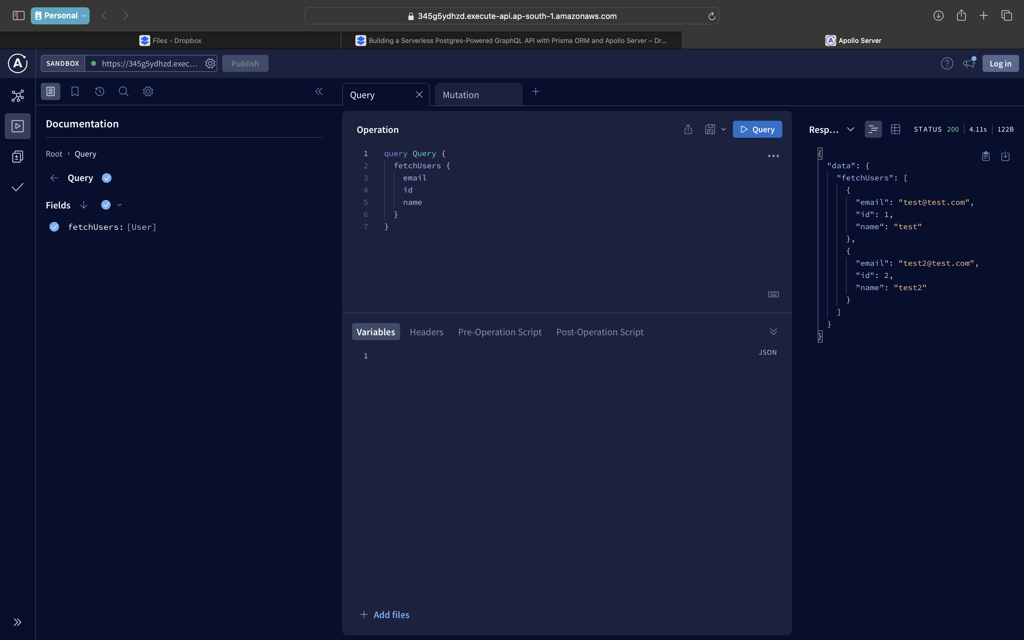Image resolution: width=1024 pixels, height=640 pixels.
Task: Click the Publish button
Action: pos(245,63)
